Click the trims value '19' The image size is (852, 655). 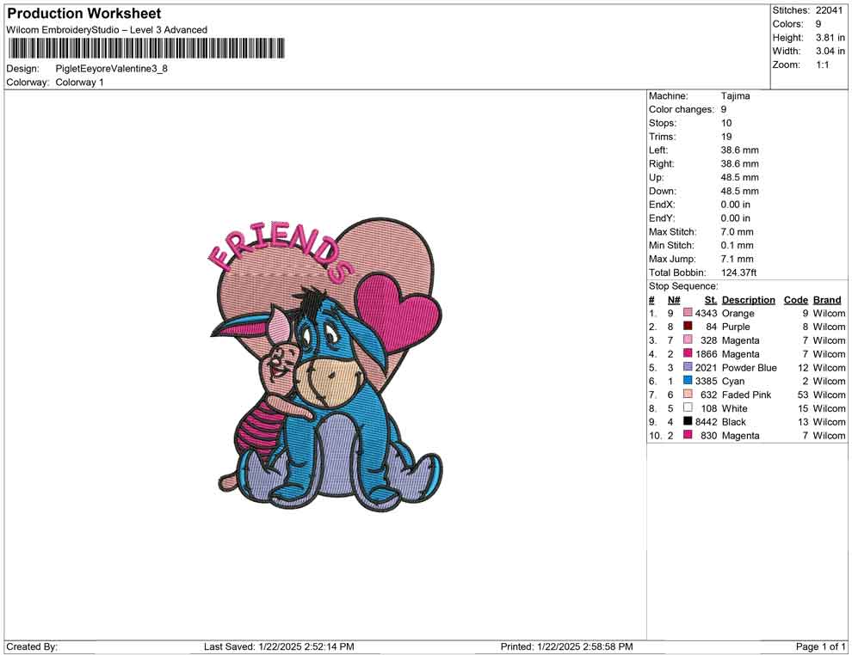click(x=726, y=137)
